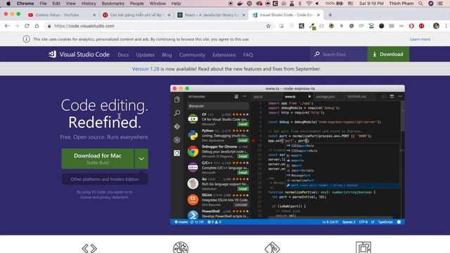Viewport: 450px width, 253px height.
Task: Click Learn more on cookie banner
Action: (x=420, y=39)
